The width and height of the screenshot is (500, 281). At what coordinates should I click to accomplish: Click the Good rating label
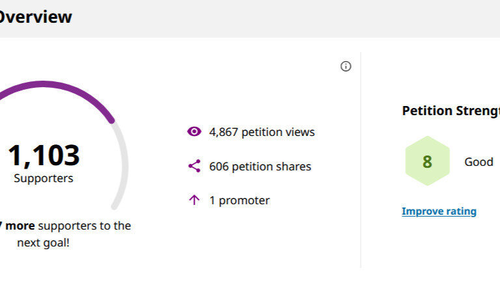tap(479, 162)
